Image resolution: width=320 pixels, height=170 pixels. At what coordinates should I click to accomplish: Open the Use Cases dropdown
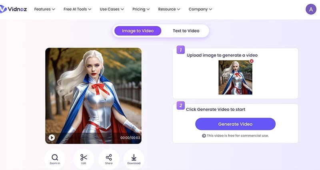pos(112,9)
